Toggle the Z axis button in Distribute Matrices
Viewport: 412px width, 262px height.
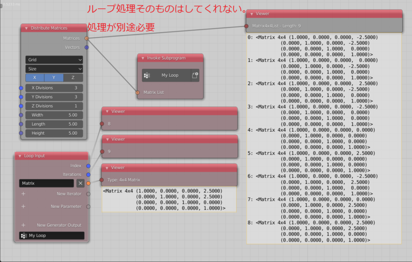point(73,78)
